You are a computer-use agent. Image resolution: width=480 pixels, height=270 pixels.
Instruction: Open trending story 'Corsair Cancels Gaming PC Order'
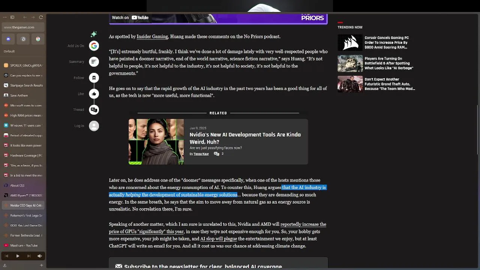387,42
